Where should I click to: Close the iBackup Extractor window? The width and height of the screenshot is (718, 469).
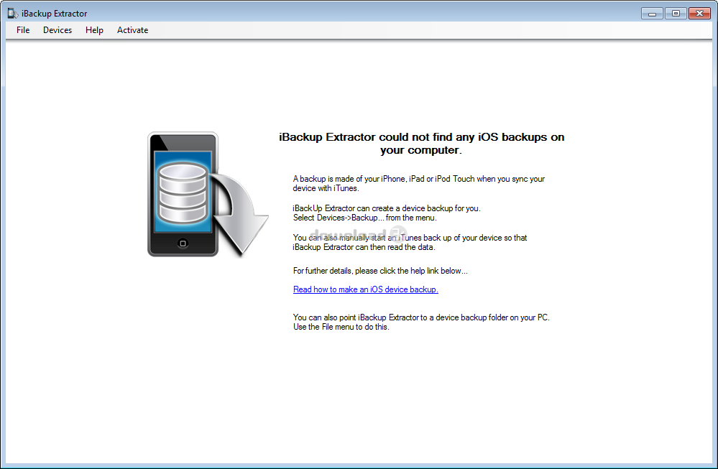(x=699, y=14)
